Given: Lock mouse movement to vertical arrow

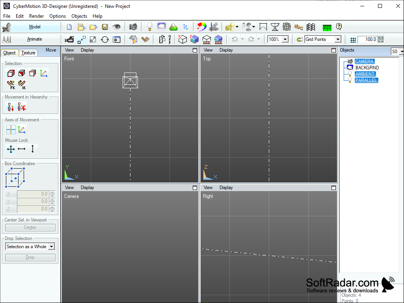Looking at the screenshot, I should [32, 149].
